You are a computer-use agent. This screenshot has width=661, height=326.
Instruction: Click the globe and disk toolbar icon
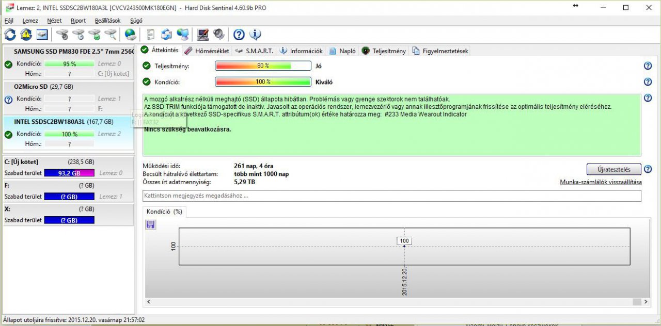[x=131, y=35]
